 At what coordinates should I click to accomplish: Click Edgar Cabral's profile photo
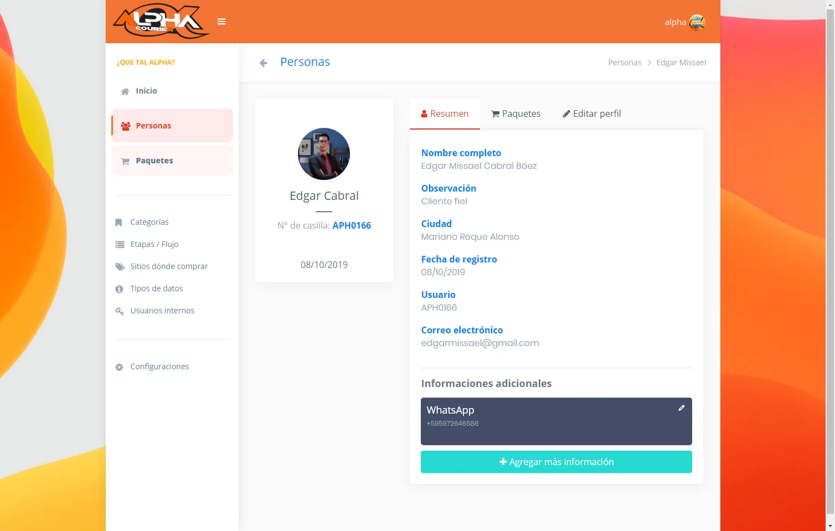pos(324,154)
